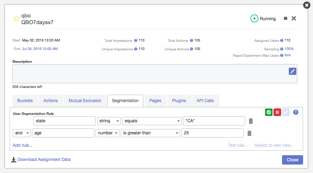Switch to the Buckets tab
The width and height of the screenshot is (313, 173).
click(25, 101)
